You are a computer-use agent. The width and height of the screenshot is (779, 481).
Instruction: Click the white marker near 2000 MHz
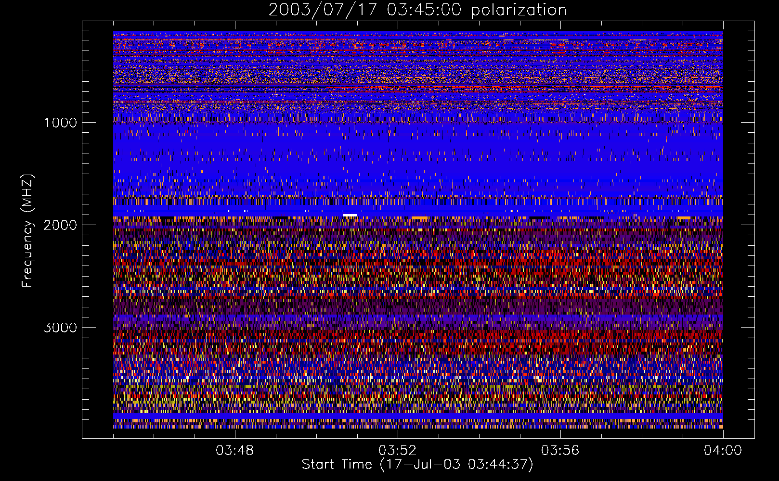tap(350, 215)
